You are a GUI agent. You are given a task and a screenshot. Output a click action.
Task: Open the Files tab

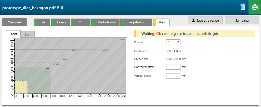[43, 22]
